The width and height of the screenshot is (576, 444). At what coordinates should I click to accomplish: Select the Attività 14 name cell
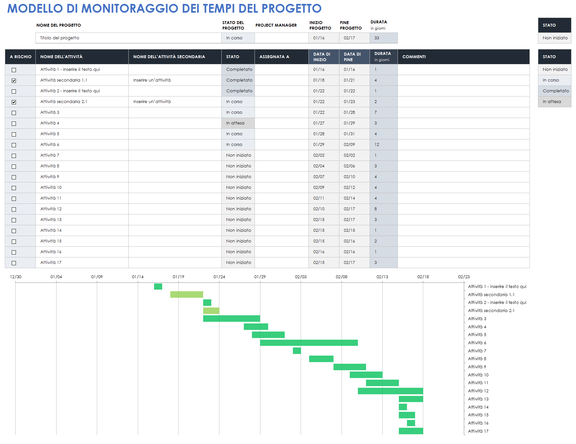click(x=82, y=230)
